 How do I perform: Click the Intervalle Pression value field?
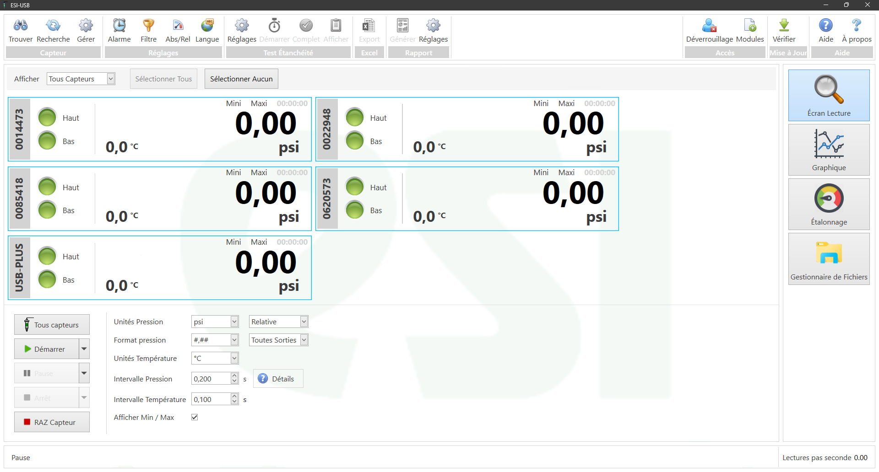click(x=211, y=379)
